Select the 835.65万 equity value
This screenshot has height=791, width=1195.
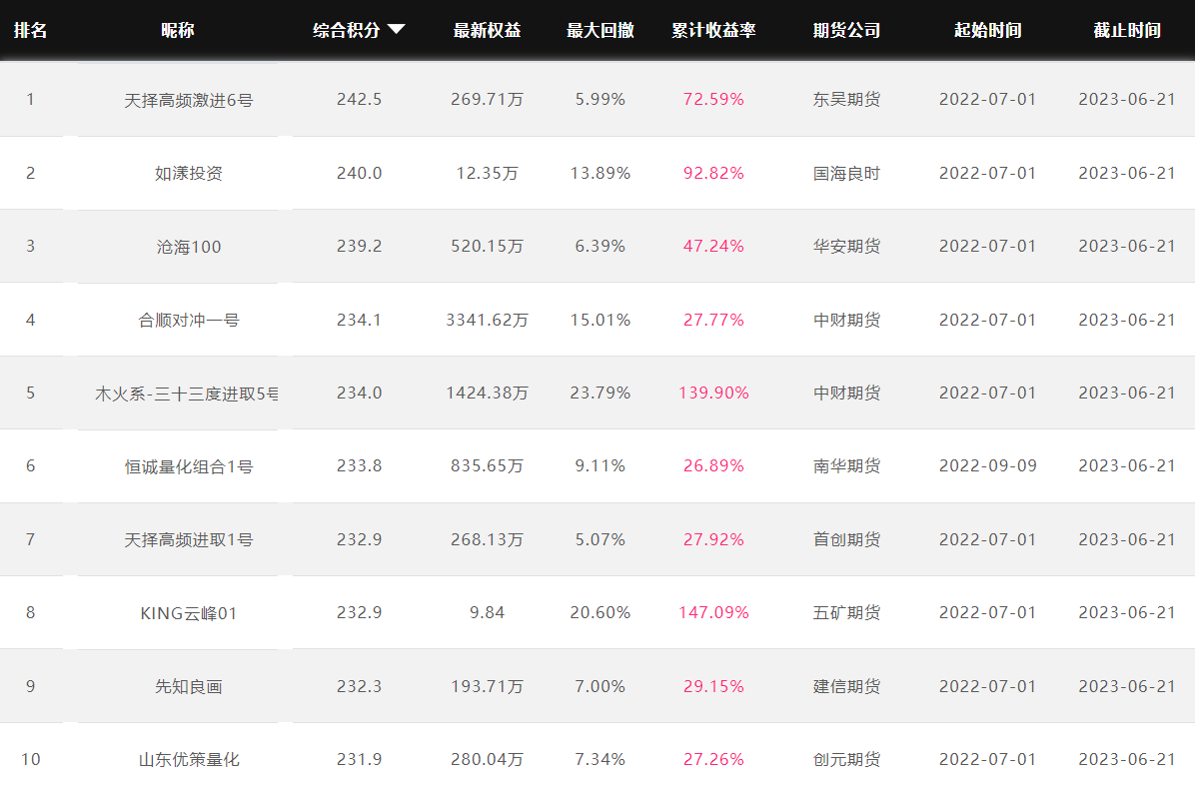pyautogui.click(x=487, y=465)
